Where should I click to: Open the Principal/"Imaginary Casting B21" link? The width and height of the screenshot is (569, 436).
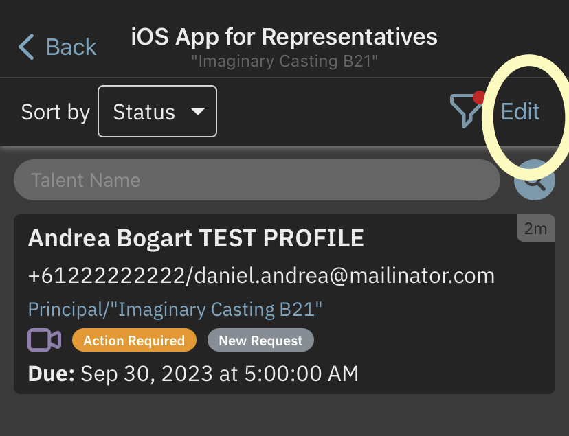pos(175,309)
